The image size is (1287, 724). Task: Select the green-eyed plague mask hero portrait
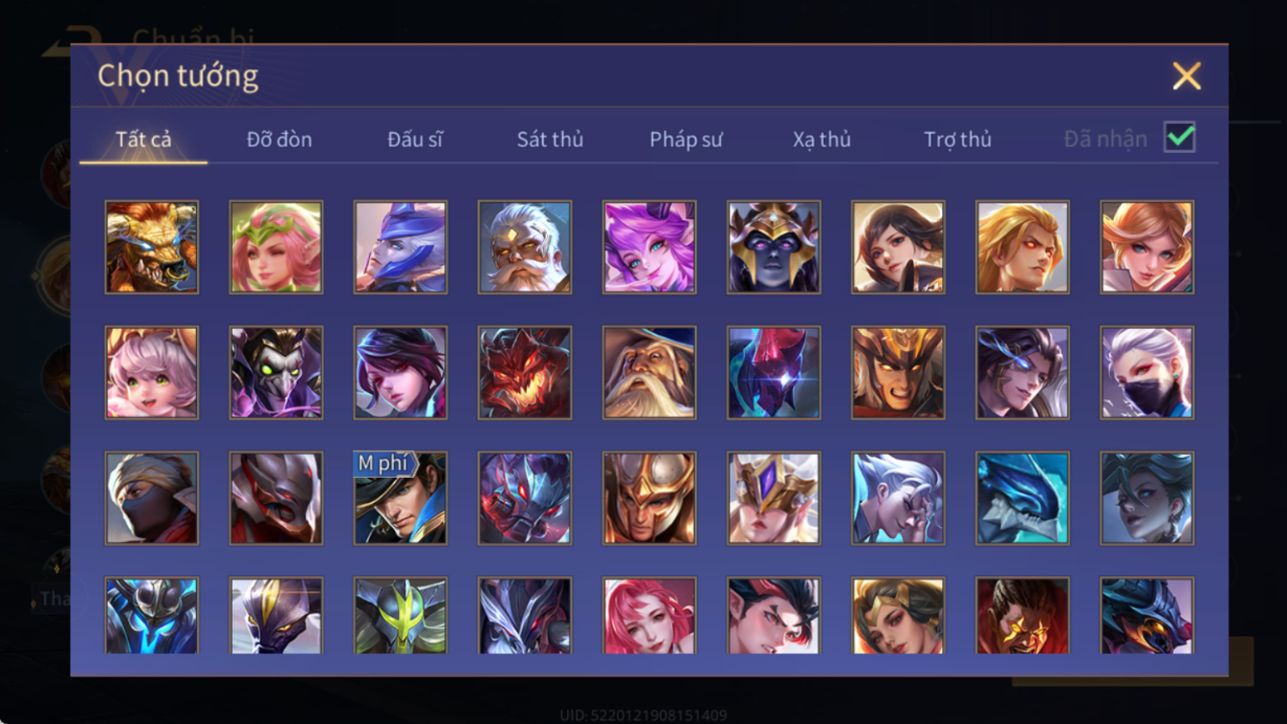tap(277, 373)
